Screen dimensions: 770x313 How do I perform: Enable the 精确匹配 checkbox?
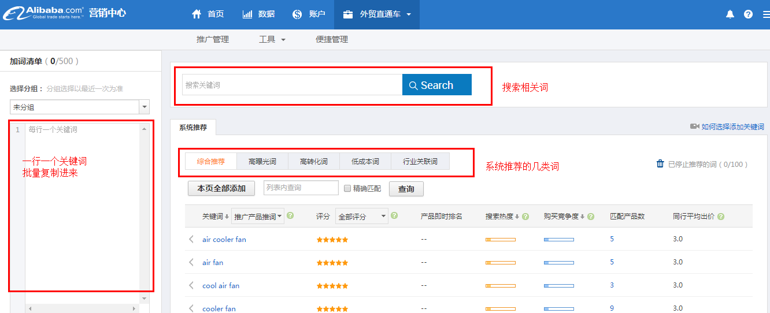[x=347, y=188]
